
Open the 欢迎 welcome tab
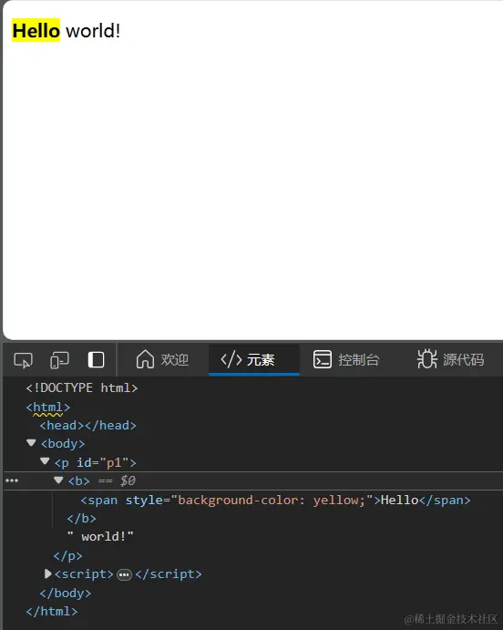tap(162, 359)
